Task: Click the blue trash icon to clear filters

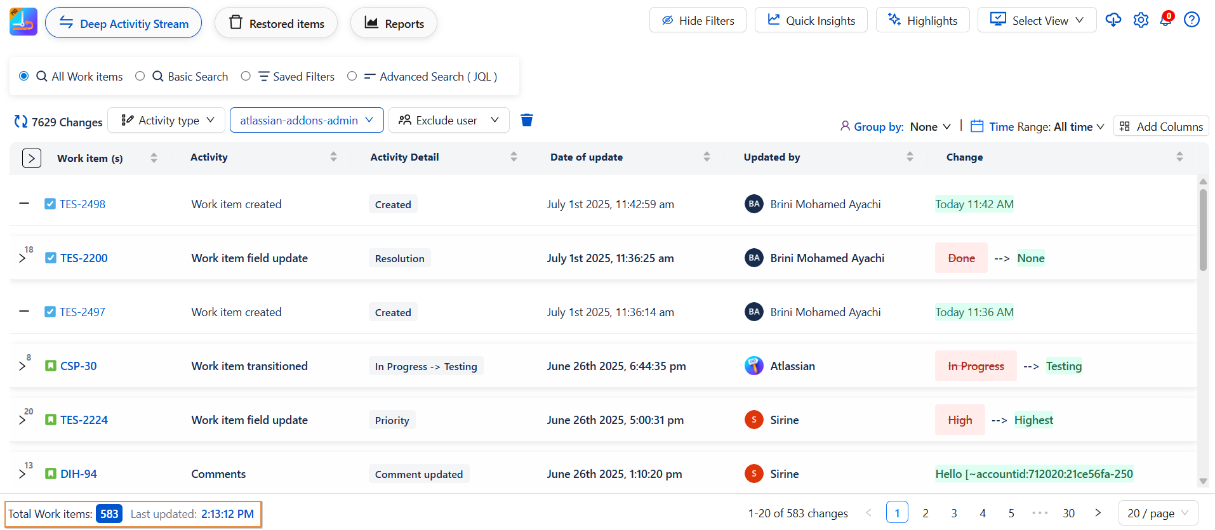Action: 526,120
